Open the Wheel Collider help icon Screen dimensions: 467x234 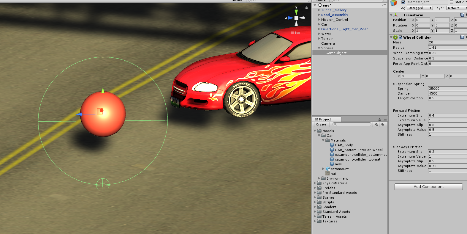462,37
